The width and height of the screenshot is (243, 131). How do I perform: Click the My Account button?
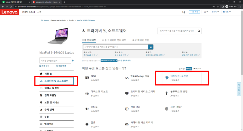(x=194, y=12)
